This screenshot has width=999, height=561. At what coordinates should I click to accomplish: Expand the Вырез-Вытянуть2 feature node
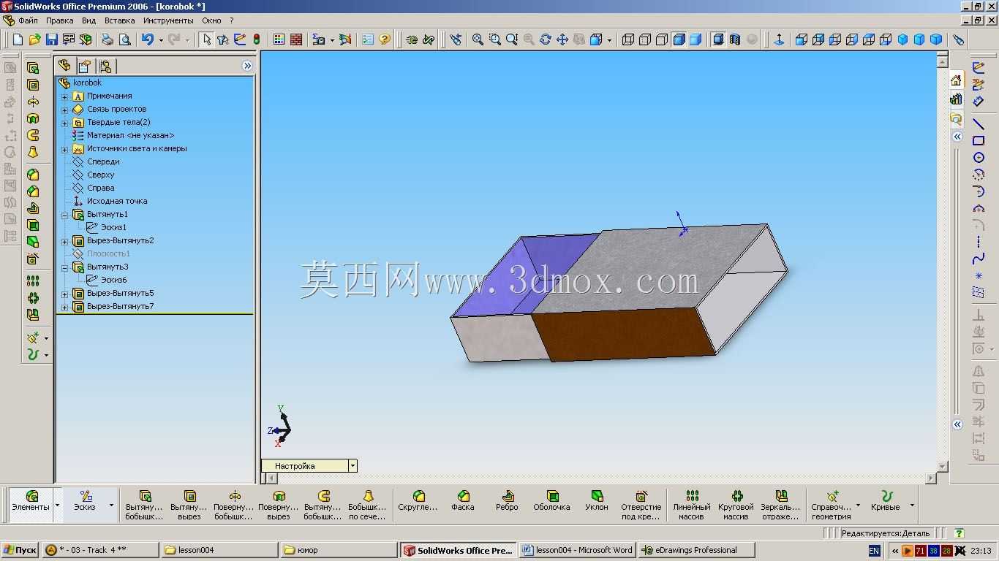[65, 241]
